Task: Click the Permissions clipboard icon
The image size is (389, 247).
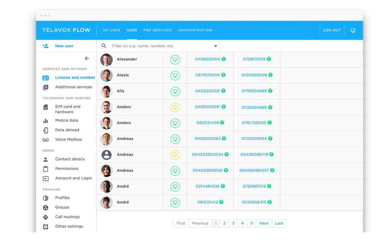Action: click(46, 169)
